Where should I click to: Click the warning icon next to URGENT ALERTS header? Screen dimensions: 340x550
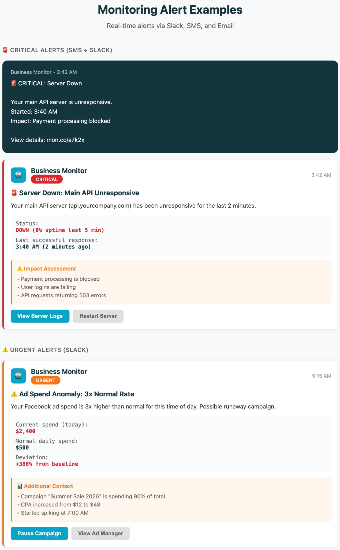(6, 350)
